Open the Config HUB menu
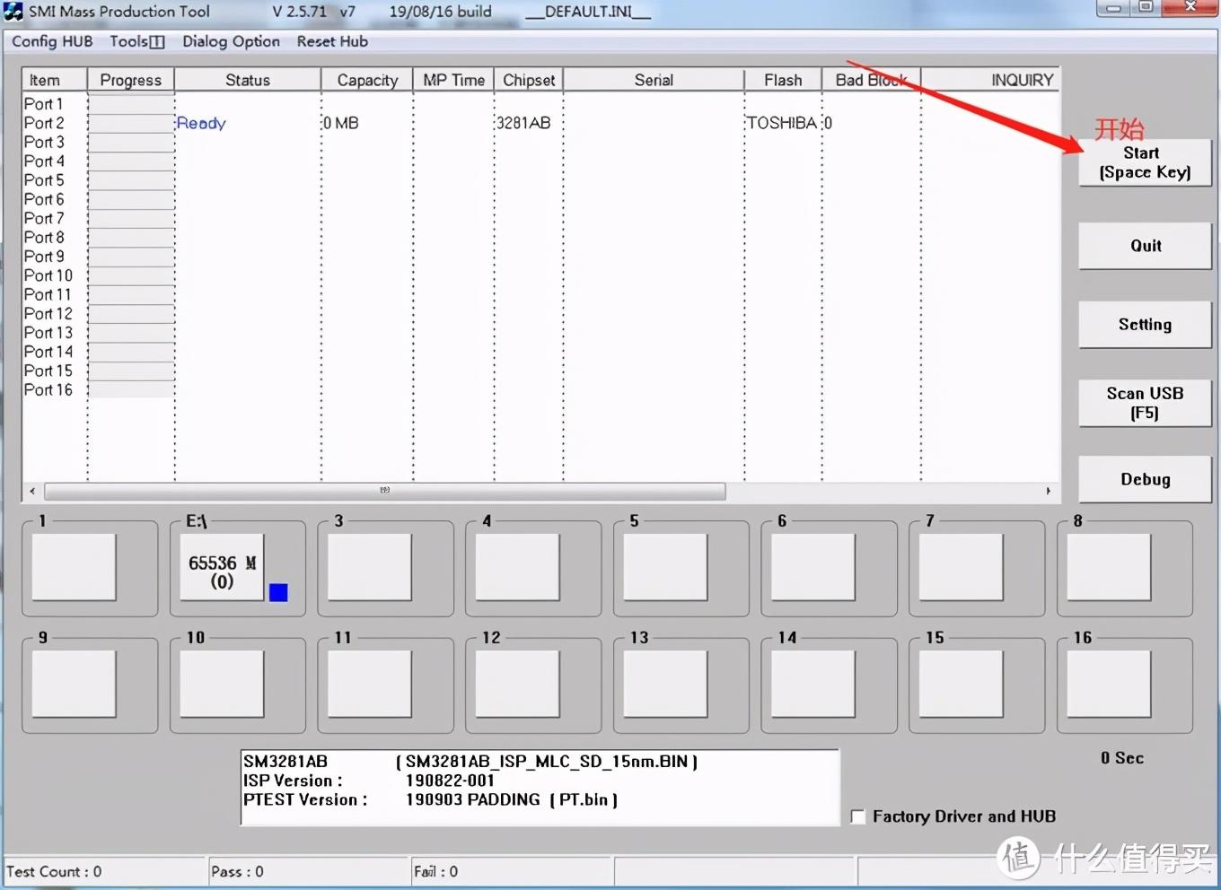 (52, 41)
